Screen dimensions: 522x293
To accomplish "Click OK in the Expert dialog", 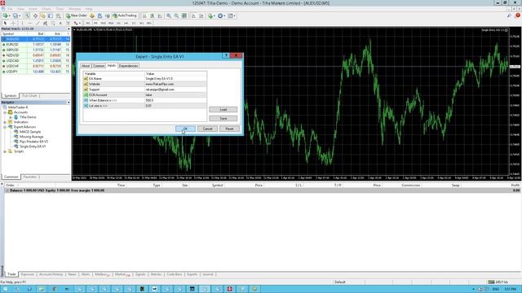I will tap(185, 129).
